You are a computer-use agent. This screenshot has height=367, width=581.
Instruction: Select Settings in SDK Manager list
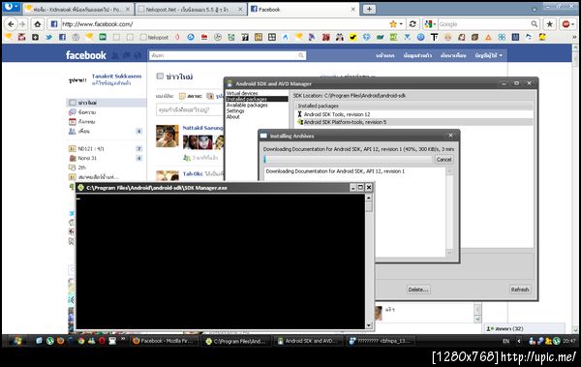235,110
